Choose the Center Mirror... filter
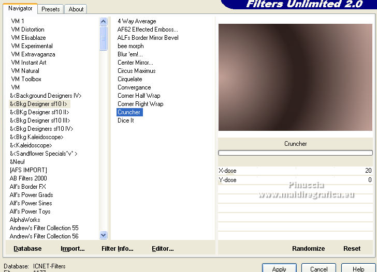This screenshot has height=272, width=377. [135, 63]
